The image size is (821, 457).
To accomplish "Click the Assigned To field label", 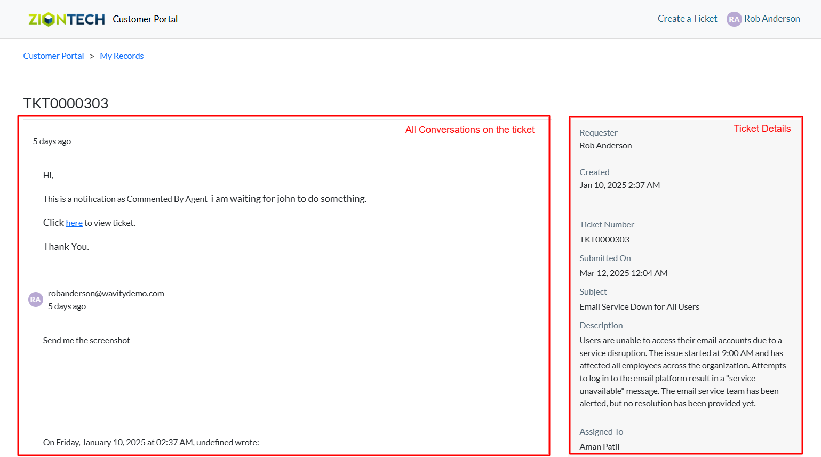I will click(x=601, y=431).
